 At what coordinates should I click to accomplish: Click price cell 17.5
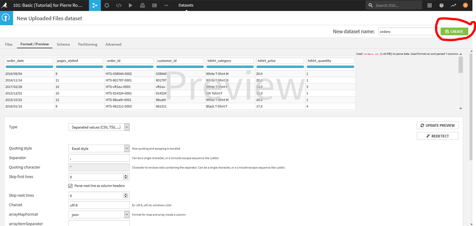point(259,106)
